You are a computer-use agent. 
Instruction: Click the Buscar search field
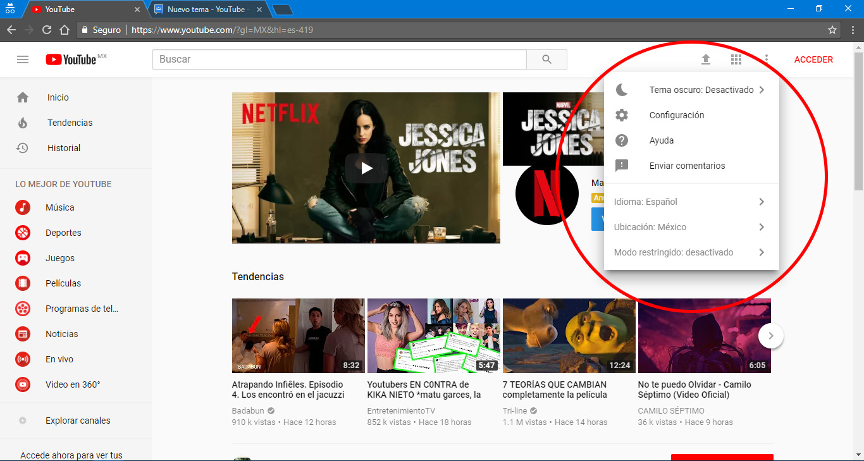(340, 59)
